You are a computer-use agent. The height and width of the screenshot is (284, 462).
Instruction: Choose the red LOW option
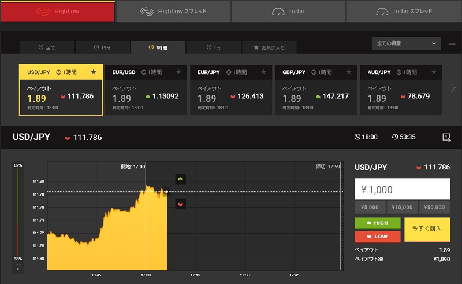tap(378, 237)
